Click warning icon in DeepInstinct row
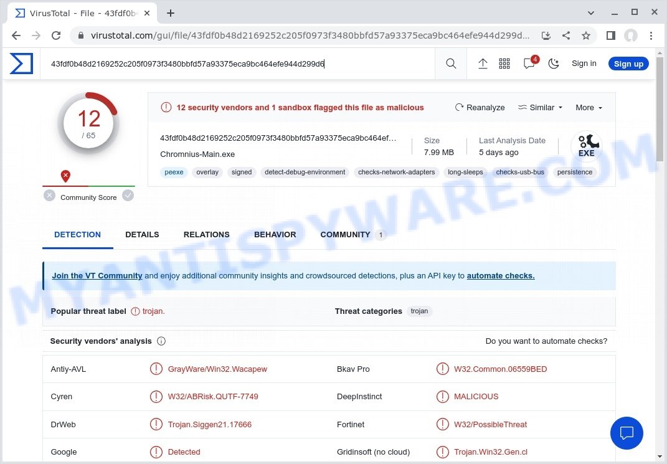 [442, 396]
